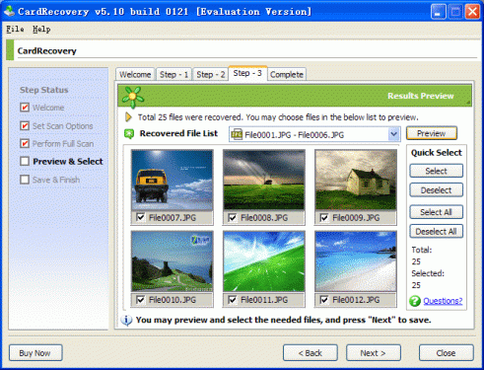Open the Help menu
This screenshot has height=370, width=484.
pos(41,30)
